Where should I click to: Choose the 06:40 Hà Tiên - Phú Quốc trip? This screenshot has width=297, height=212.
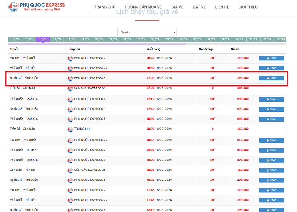271,58
